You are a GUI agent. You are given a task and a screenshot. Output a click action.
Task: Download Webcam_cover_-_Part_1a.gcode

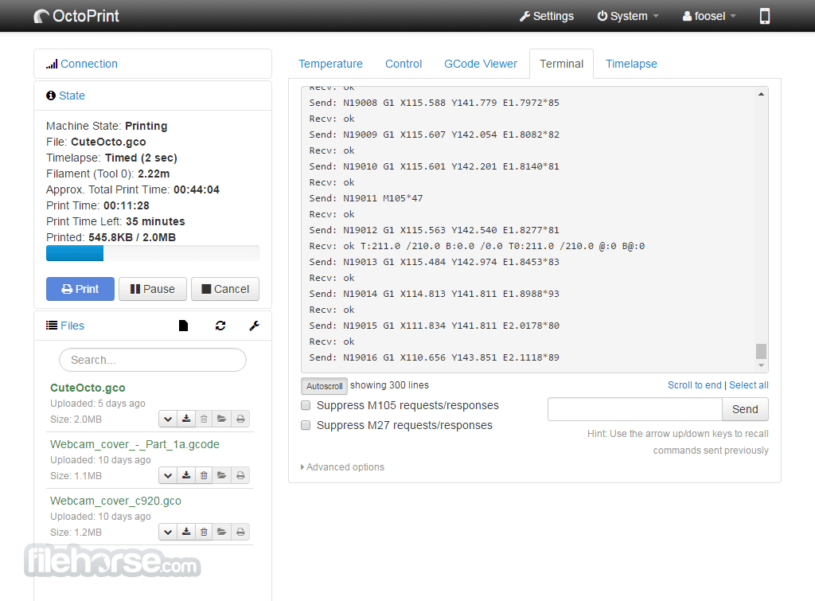(x=186, y=475)
